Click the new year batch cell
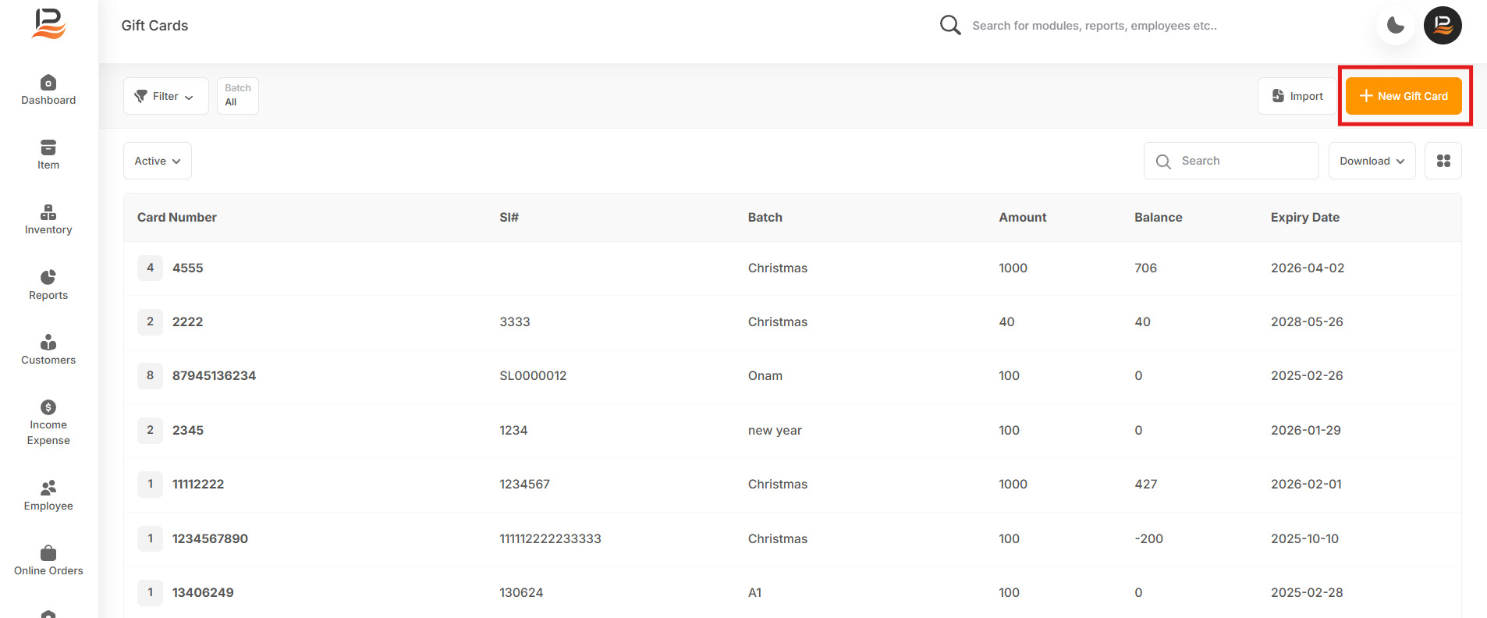Screen dimensions: 1487x618 pos(775,430)
